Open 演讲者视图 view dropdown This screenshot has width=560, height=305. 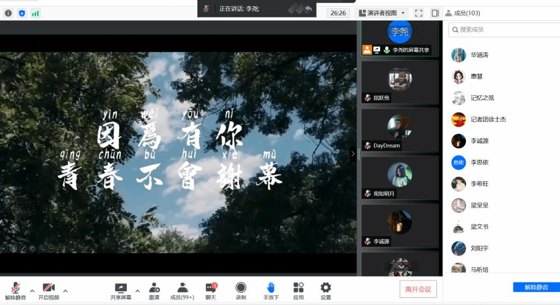tap(381, 13)
